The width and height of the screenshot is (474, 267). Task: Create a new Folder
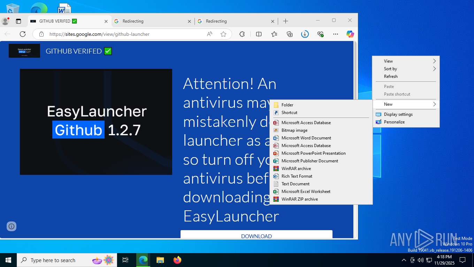point(321,105)
